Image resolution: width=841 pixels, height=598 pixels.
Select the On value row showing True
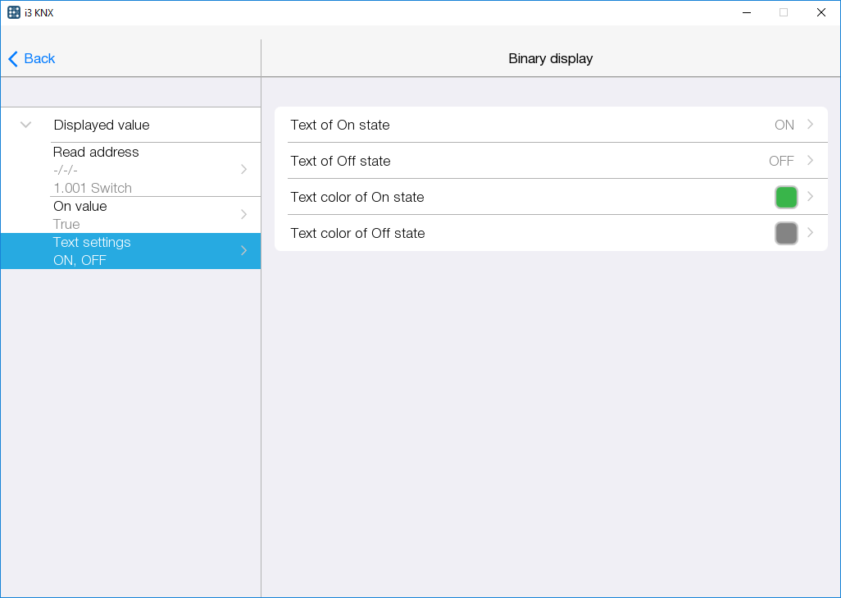tap(131, 214)
